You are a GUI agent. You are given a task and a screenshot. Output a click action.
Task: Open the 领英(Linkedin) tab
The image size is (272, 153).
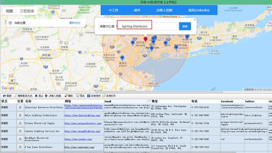[199, 10]
